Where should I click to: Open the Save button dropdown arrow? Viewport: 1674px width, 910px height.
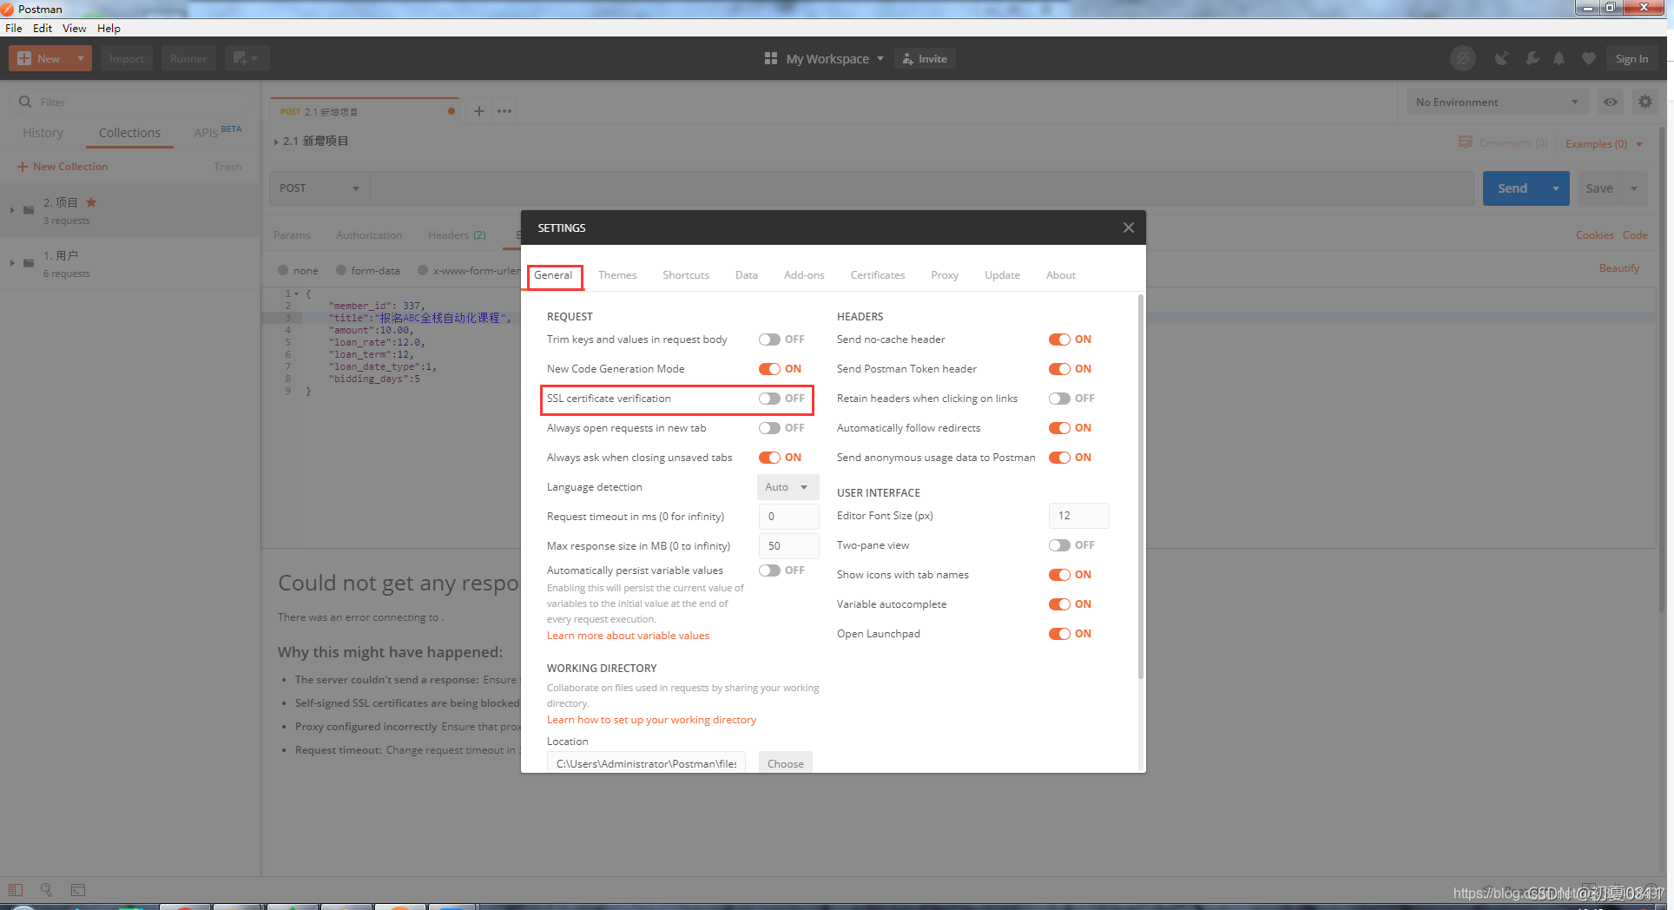1634,188
